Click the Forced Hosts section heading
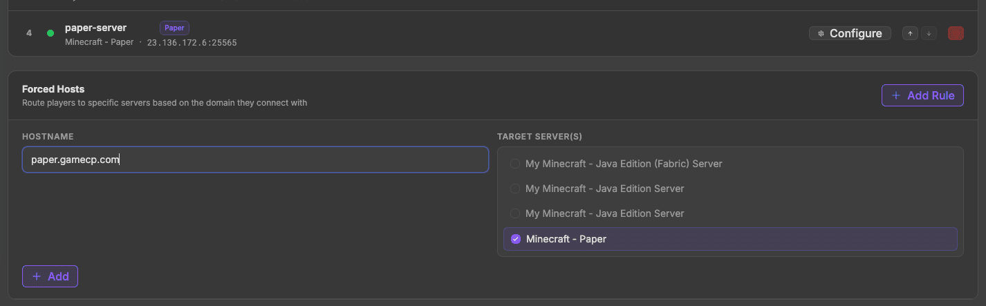 [x=53, y=89]
